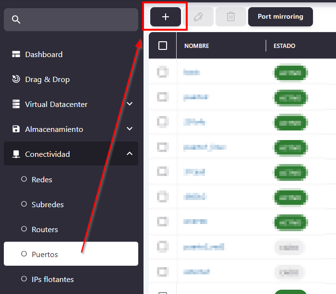Go to IPs flotantes
Viewport: 336px width, 294px height.
click(52, 279)
